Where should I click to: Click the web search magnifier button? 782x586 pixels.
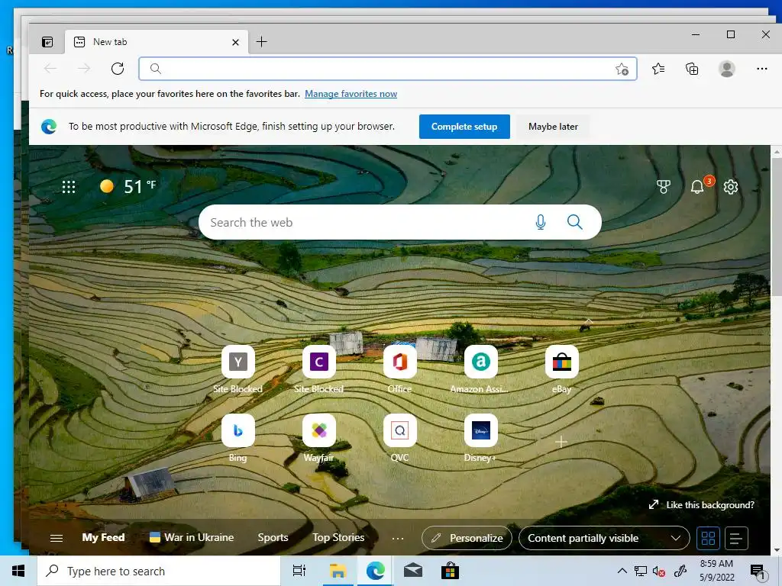[x=574, y=222]
